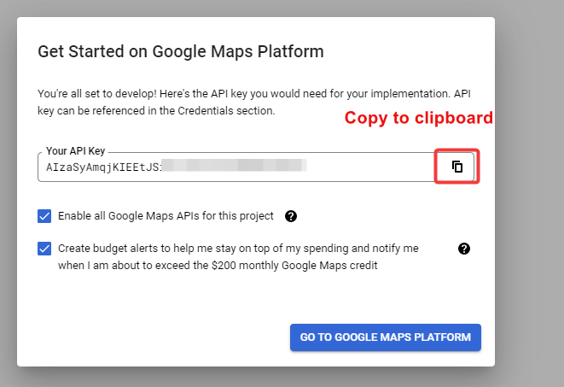The height and width of the screenshot is (387, 564).
Task: Toggle the Create budget alerts checkbox
Action: 45,249
